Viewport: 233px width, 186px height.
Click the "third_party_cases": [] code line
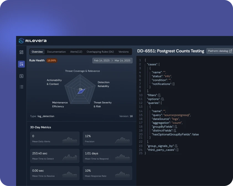163,150
